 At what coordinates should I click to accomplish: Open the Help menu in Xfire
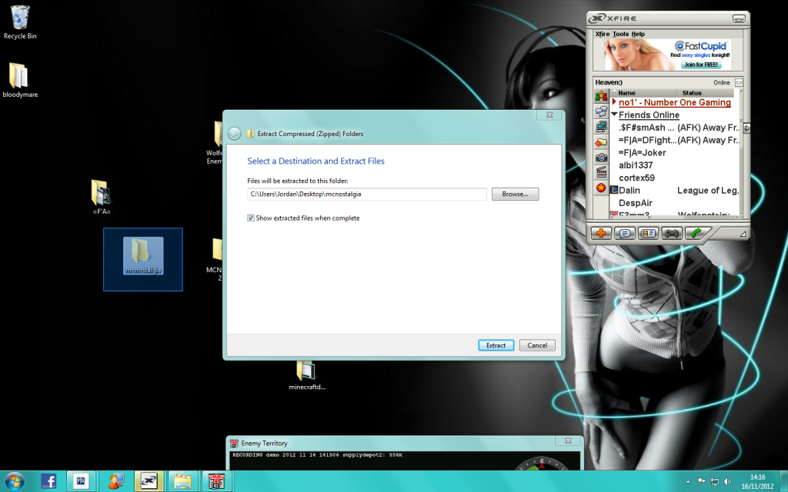pyautogui.click(x=638, y=35)
